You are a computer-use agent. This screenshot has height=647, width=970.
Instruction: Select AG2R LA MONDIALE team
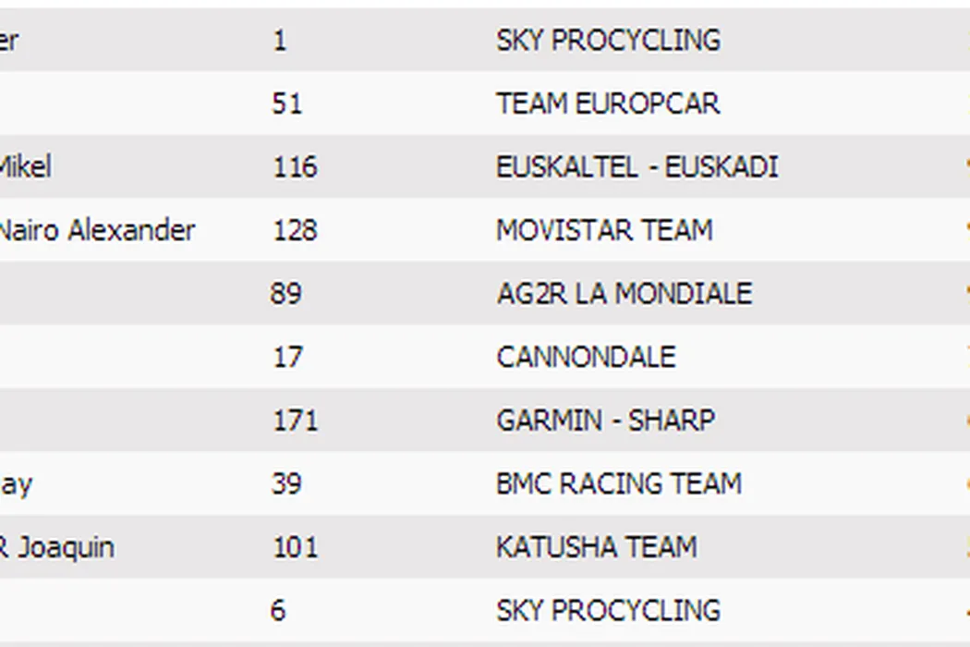tap(624, 294)
